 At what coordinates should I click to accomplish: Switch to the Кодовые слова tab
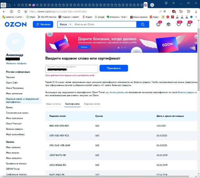tap(92, 104)
